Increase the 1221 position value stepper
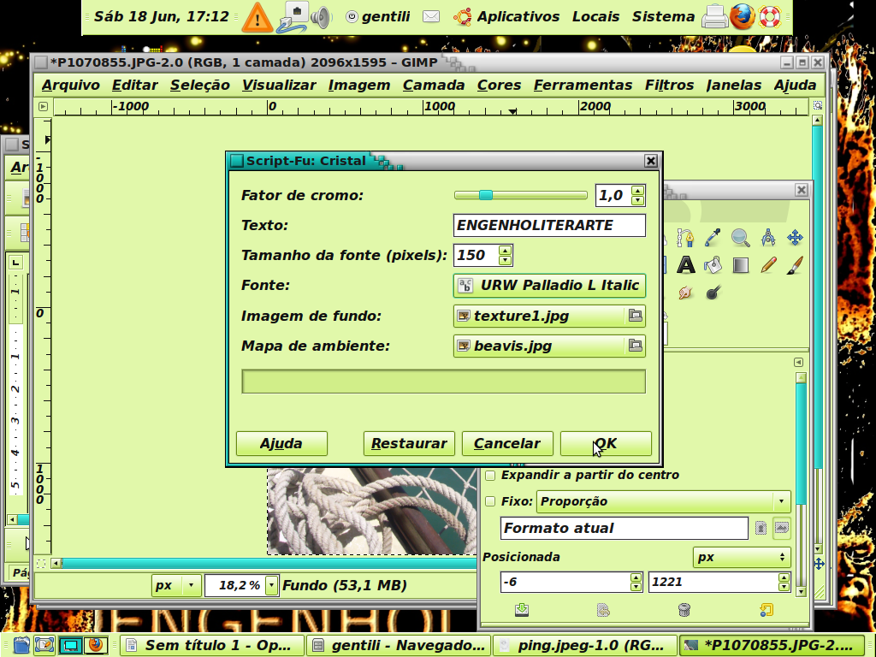Viewport: 876px width, 657px height. click(784, 577)
